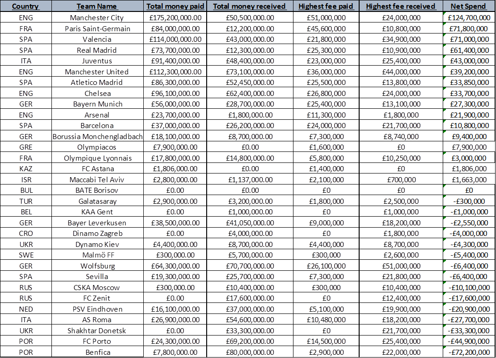Viewport: 496px width, 358px height.
Task: Click the £39,200,000 net spend cell
Action: 469,72
